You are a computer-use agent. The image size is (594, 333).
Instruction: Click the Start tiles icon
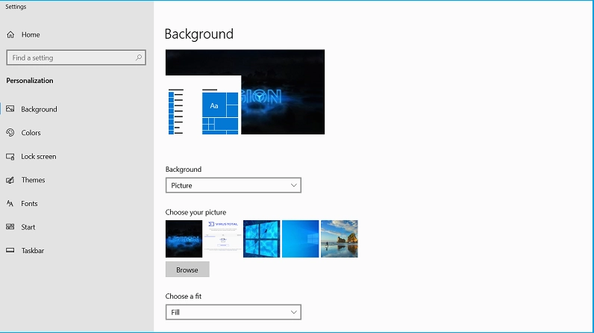10,227
